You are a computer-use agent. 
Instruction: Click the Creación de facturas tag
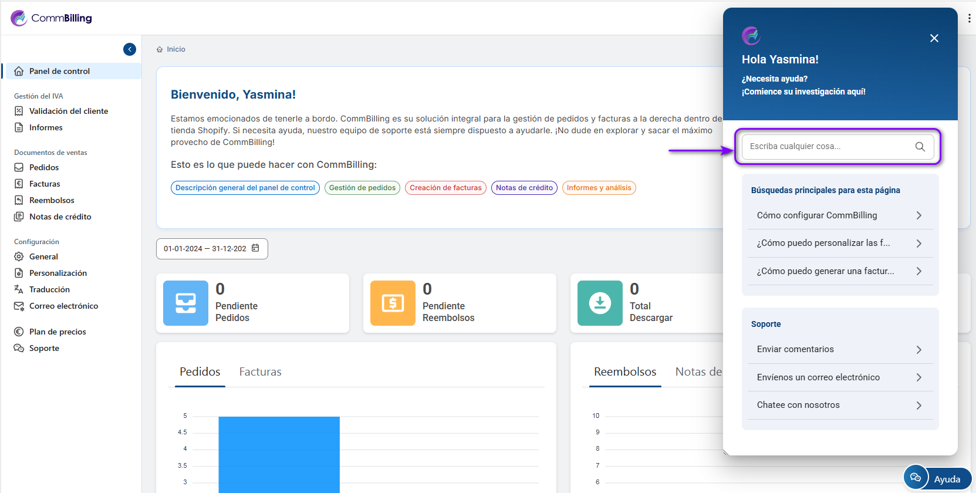pyautogui.click(x=445, y=188)
